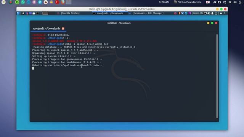
Task: Click the blue round icon in the Kali tray
Action: [x=186, y=13]
